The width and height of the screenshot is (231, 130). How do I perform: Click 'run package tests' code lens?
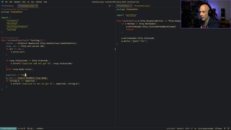click(x=9, y=9)
